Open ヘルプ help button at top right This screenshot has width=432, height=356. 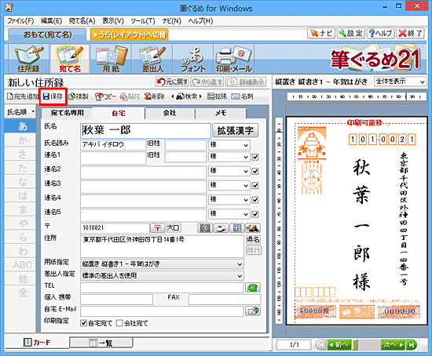point(380,33)
